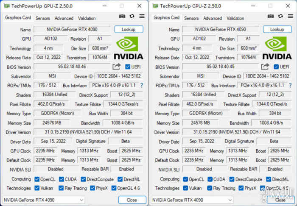
Task: Switch to Advanced tab in right window
Action: click(213, 18)
